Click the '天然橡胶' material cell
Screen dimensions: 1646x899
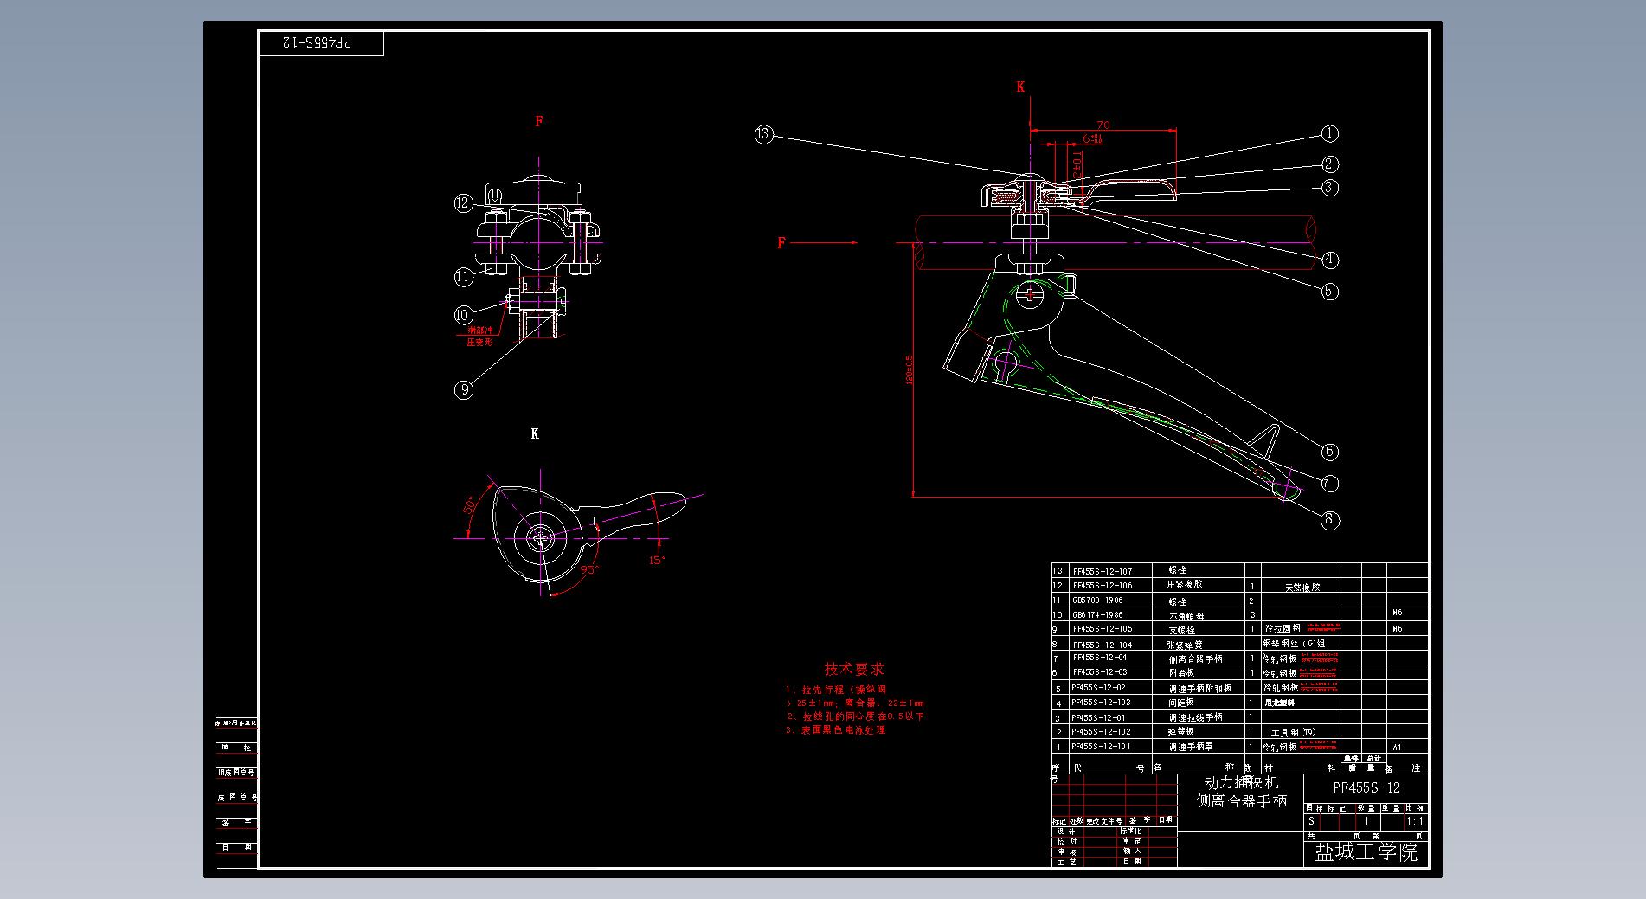[1303, 587]
